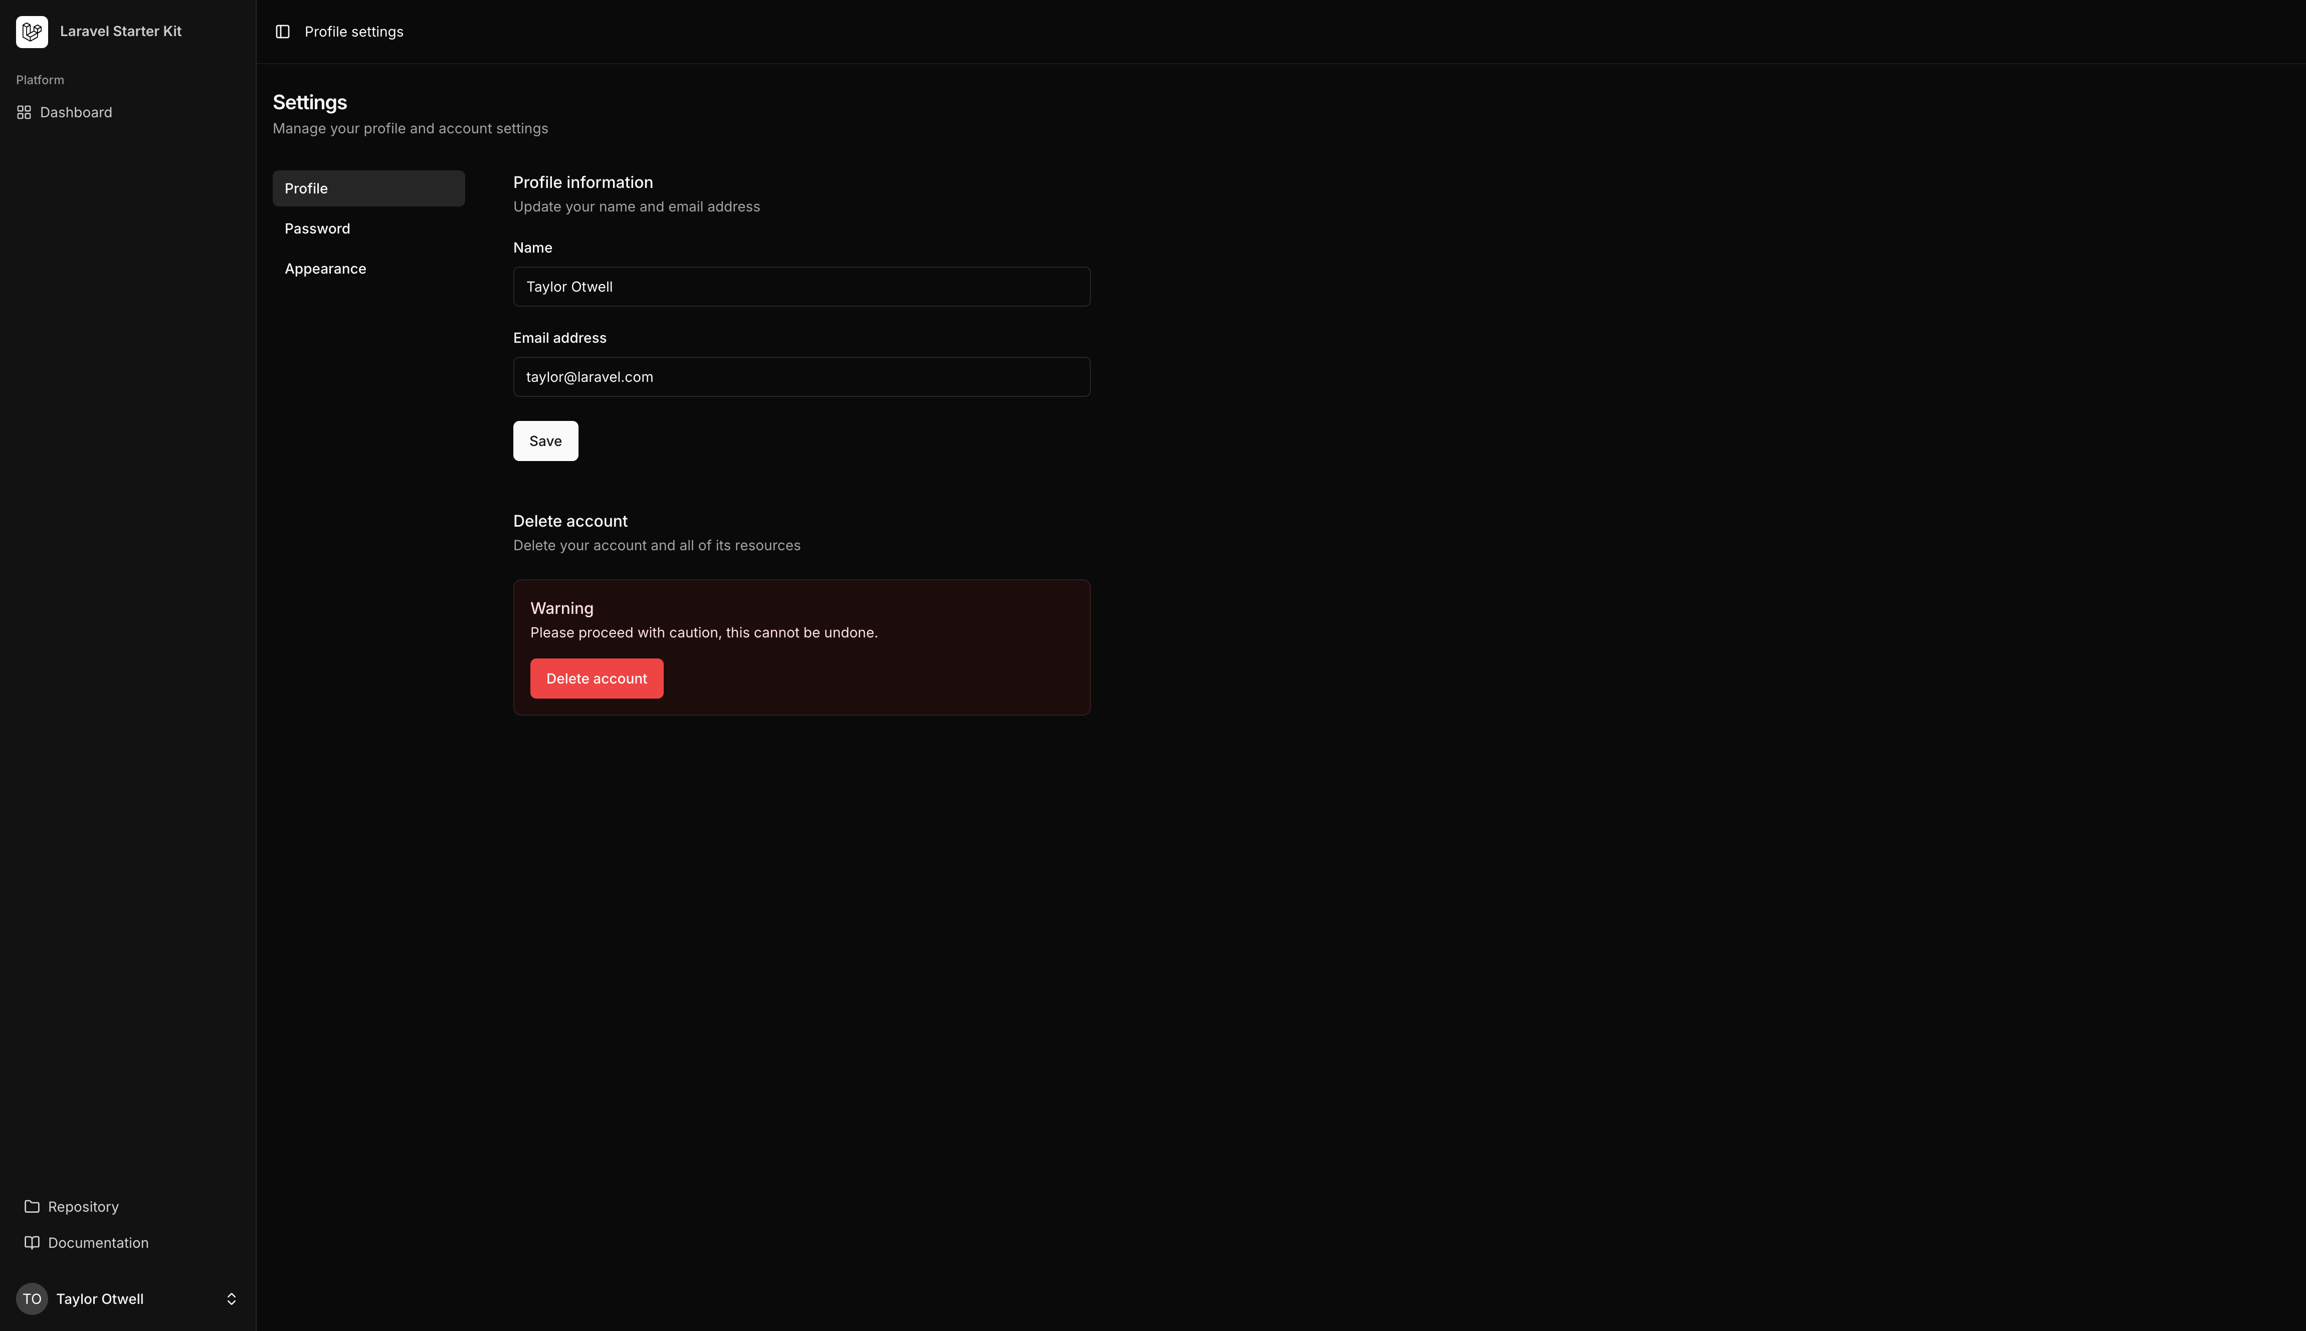Screen dimensions: 2306x1331
Task: Click the dashboard grid icon in the sidebar
Action: click(25, 112)
